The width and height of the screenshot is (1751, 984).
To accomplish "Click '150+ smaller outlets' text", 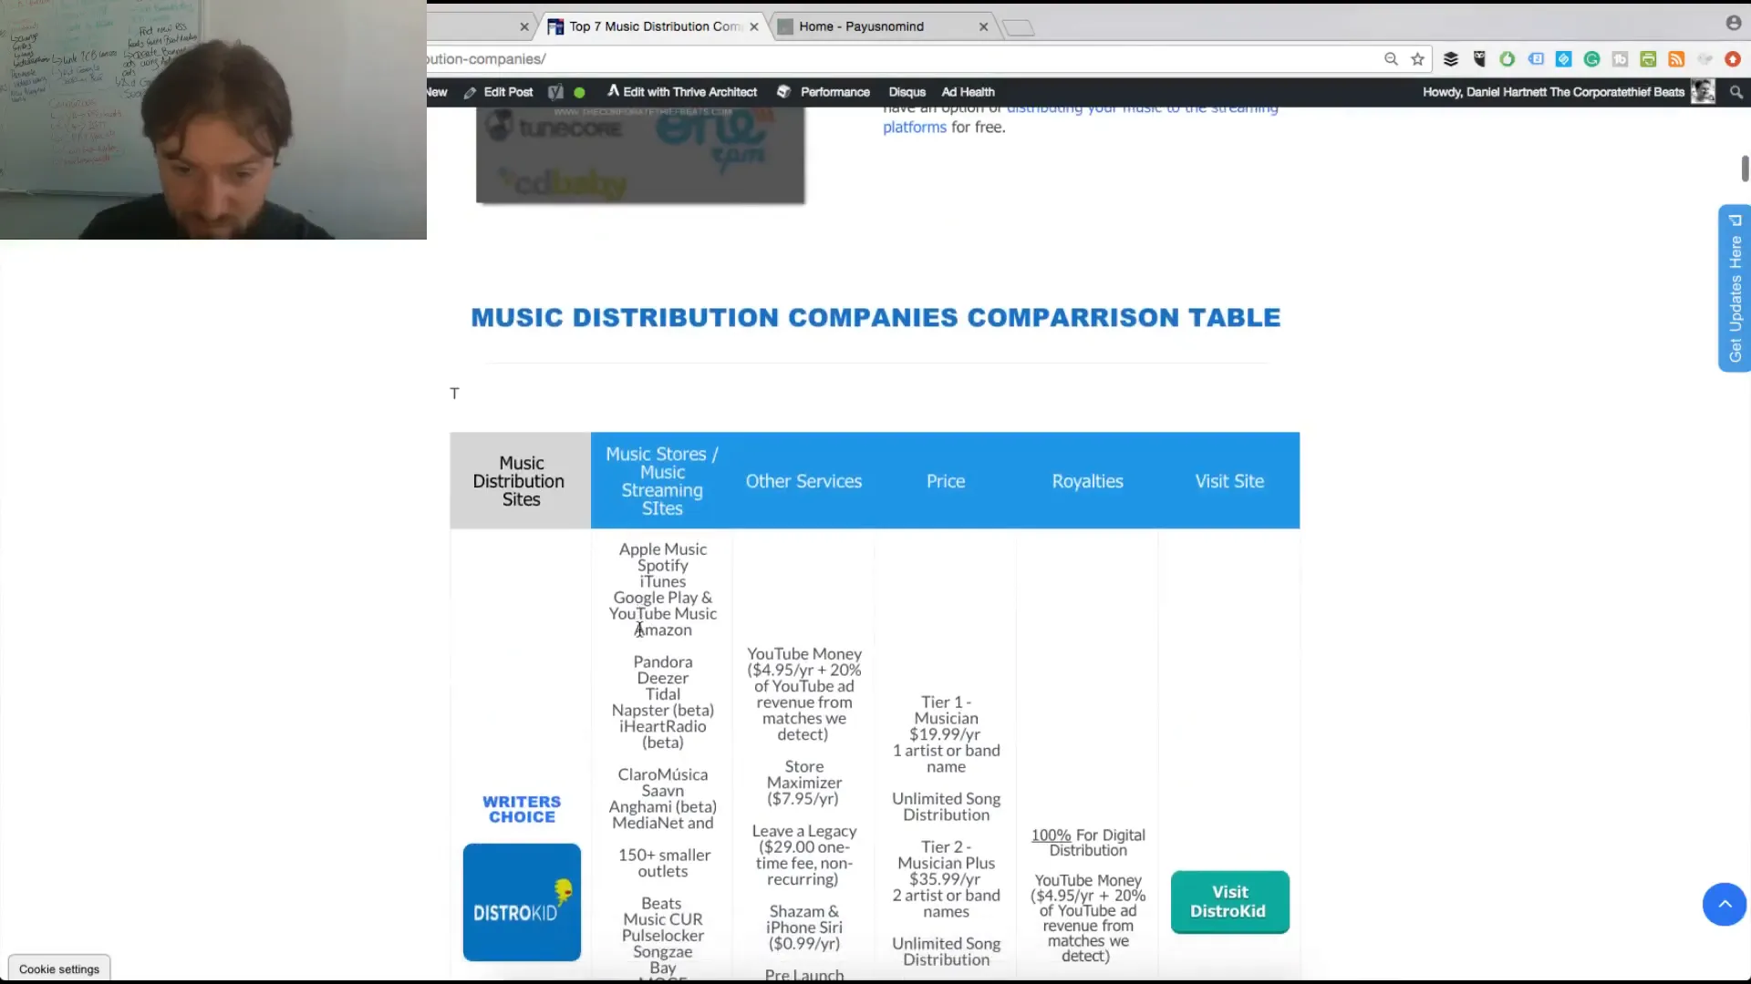I will click(x=664, y=863).
